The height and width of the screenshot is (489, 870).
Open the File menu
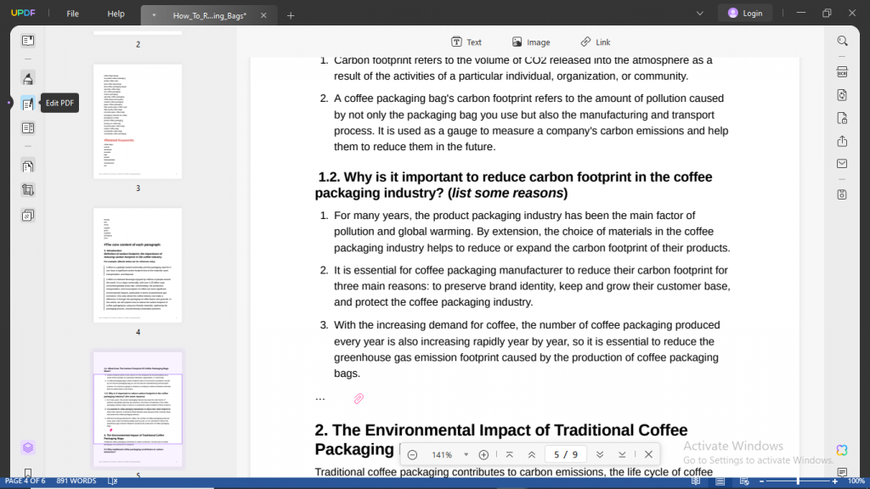click(73, 14)
